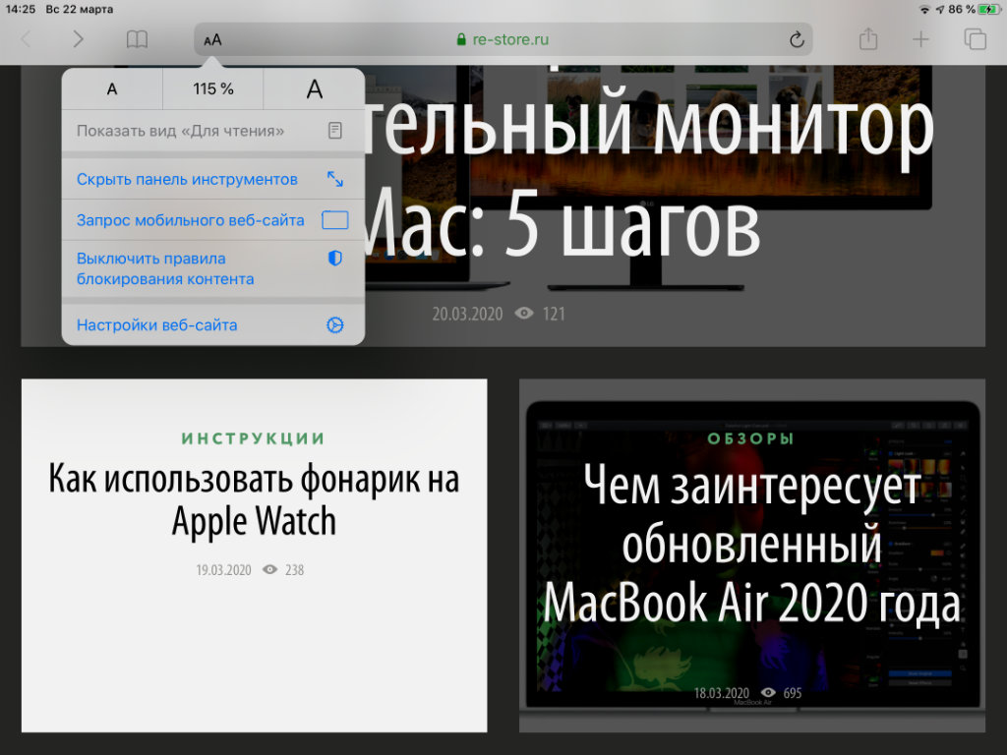Image resolution: width=1007 pixels, height=755 pixels.
Task: Show all open tabs overview
Action: (975, 39)
